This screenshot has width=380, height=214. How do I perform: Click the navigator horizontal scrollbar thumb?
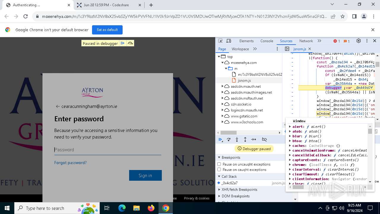coord(229,133)
